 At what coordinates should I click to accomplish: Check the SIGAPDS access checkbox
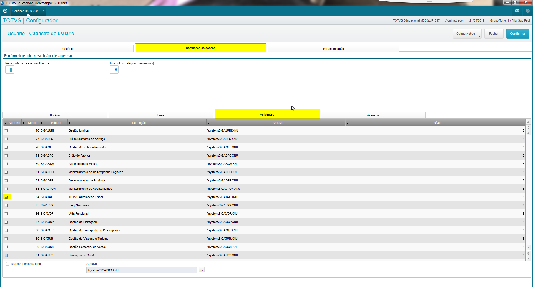(x=6, y=255)
